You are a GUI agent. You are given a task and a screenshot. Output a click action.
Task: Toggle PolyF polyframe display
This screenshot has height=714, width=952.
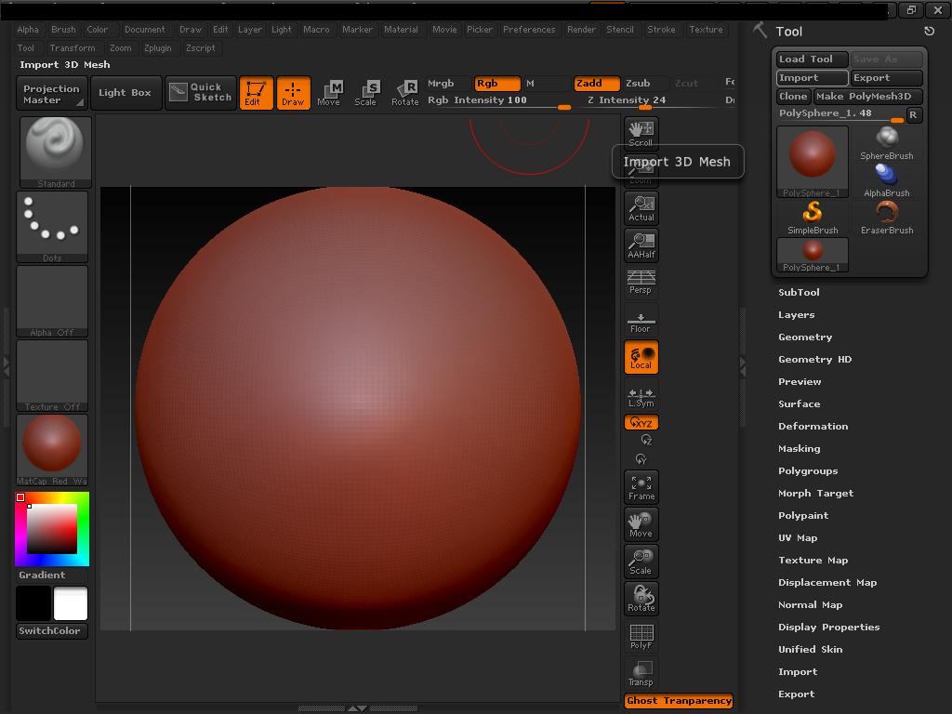tap(641, 636)
